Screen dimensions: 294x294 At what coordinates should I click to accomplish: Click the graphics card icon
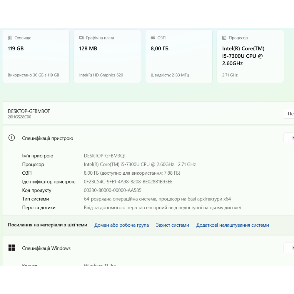tap(81, 38)
